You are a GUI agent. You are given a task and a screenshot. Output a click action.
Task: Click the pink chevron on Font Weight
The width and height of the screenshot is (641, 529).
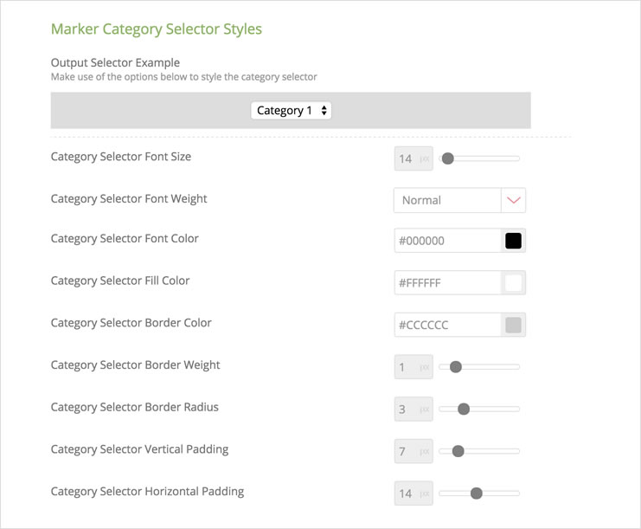click(514, 200)
